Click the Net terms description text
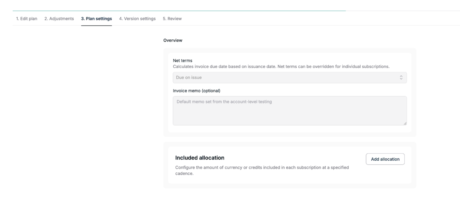Image resolution: width=460 pixels, height=199 pixels. [x=281, y=67]
